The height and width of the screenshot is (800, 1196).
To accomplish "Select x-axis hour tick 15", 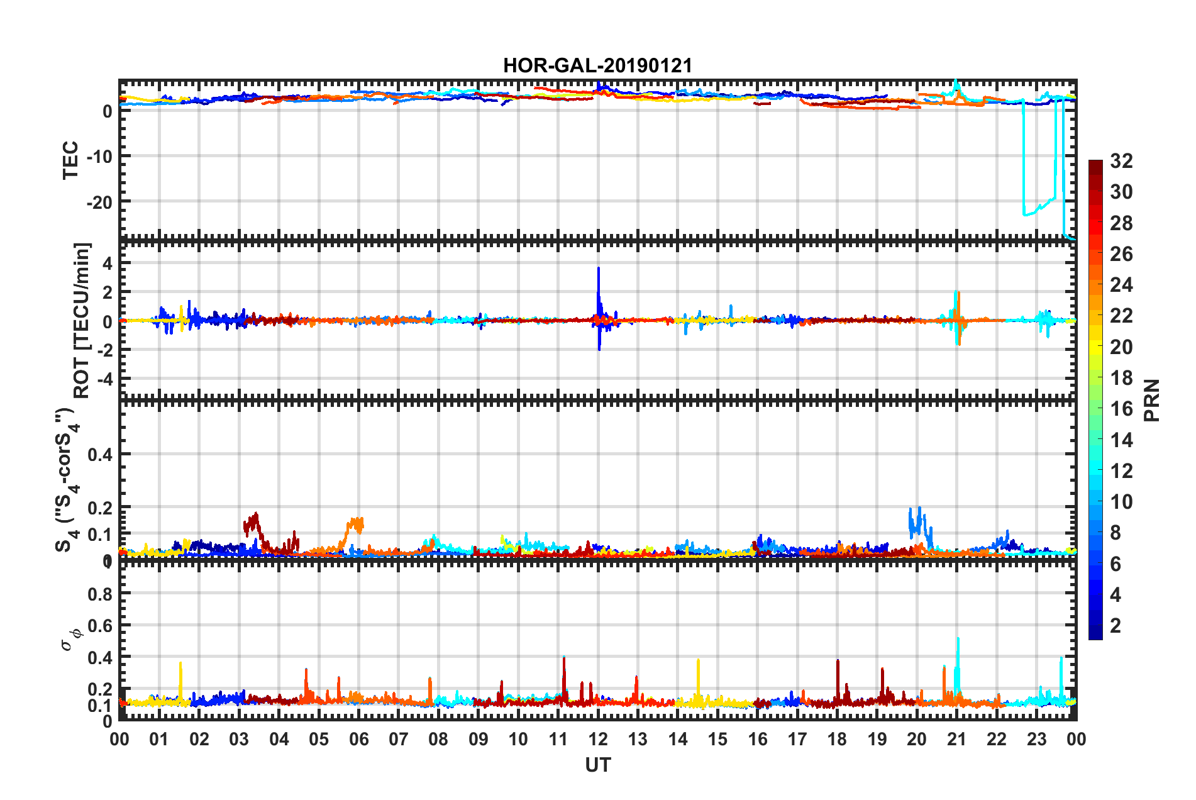I will point(717,740).
